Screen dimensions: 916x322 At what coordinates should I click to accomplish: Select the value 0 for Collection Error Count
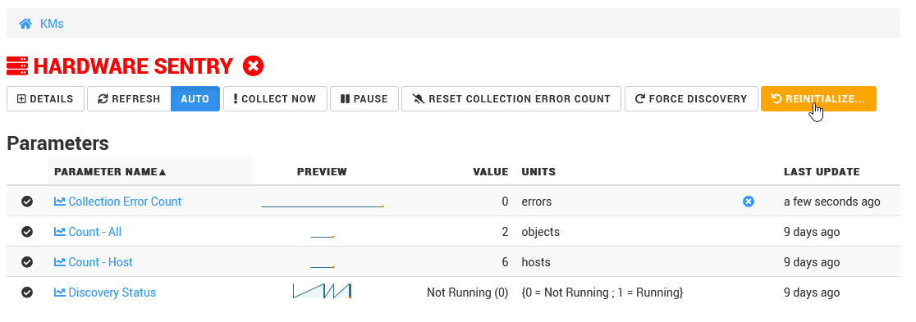pos(505,202)
